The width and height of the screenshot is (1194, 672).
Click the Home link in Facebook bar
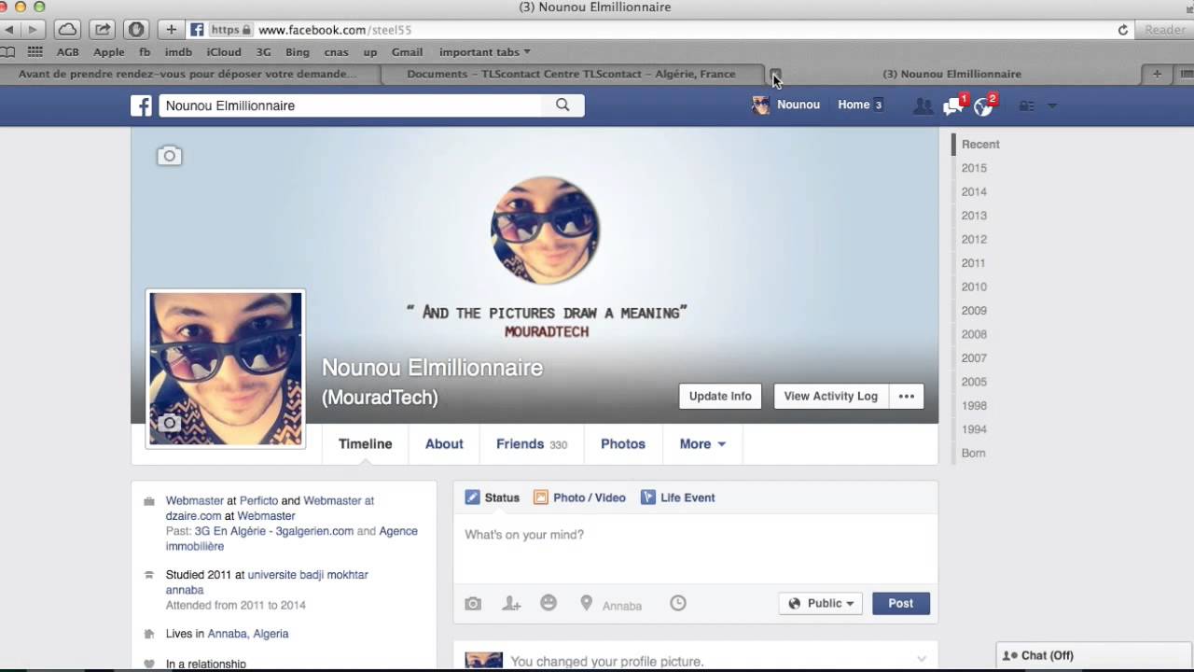pos(854,105)
